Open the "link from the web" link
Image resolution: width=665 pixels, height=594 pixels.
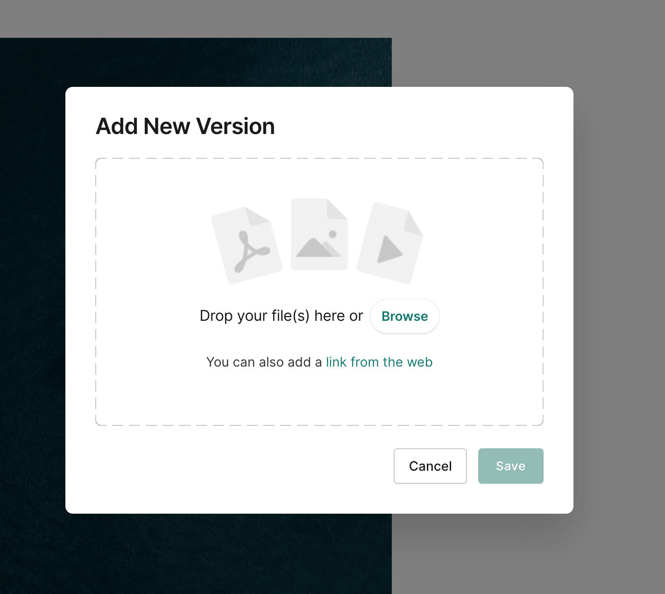point(379,362)
